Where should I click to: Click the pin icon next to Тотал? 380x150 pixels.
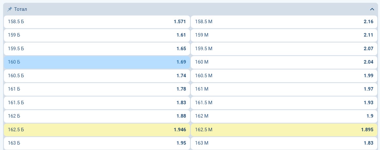coord(10,9)
